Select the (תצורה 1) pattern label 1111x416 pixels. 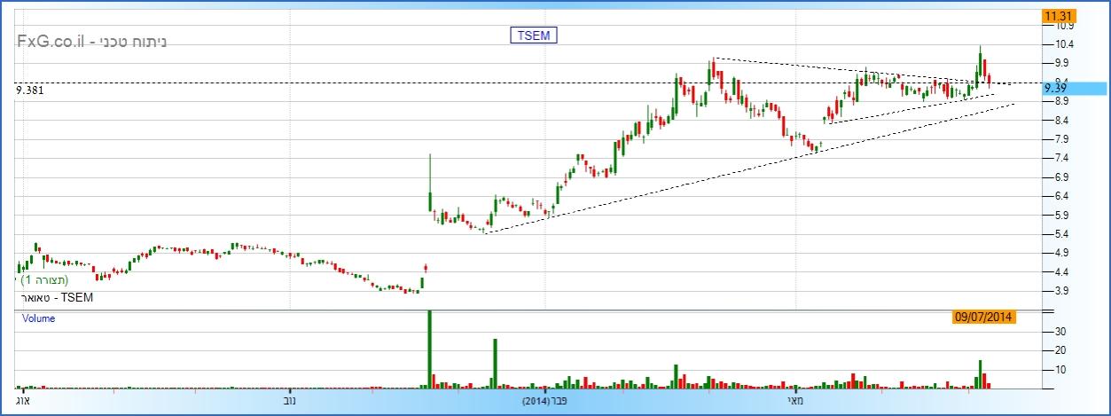coord(57,279)
